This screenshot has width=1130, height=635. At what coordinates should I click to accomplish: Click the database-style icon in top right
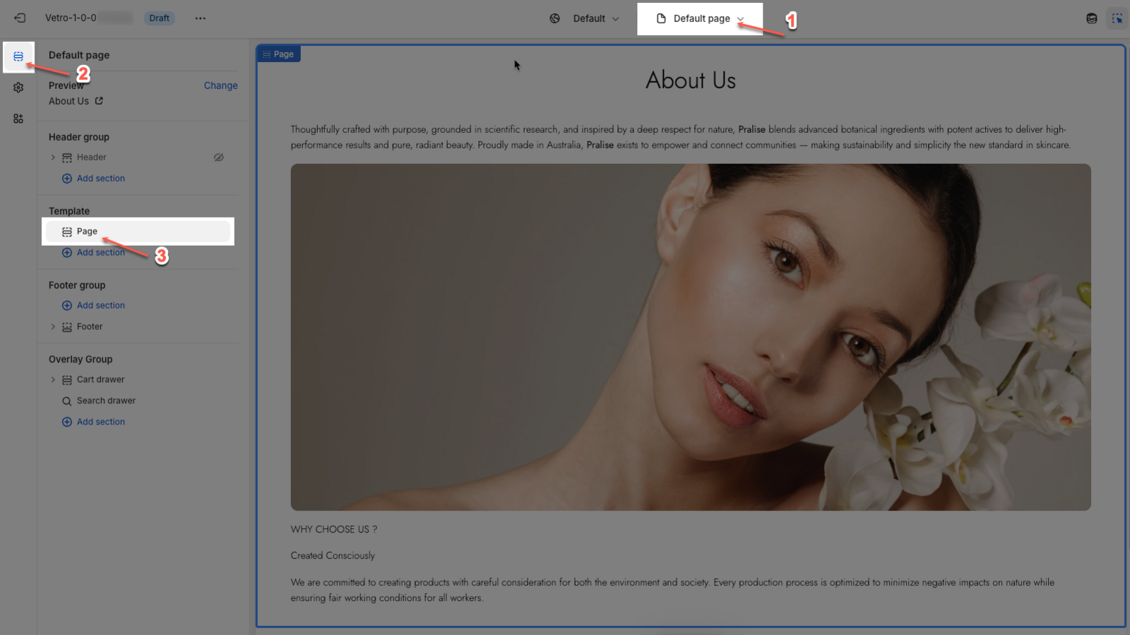1091,18
